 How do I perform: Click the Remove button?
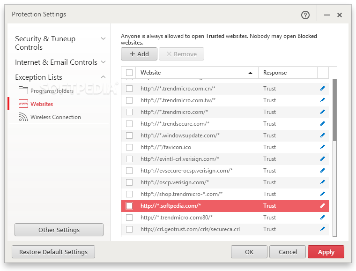[181, 54]
